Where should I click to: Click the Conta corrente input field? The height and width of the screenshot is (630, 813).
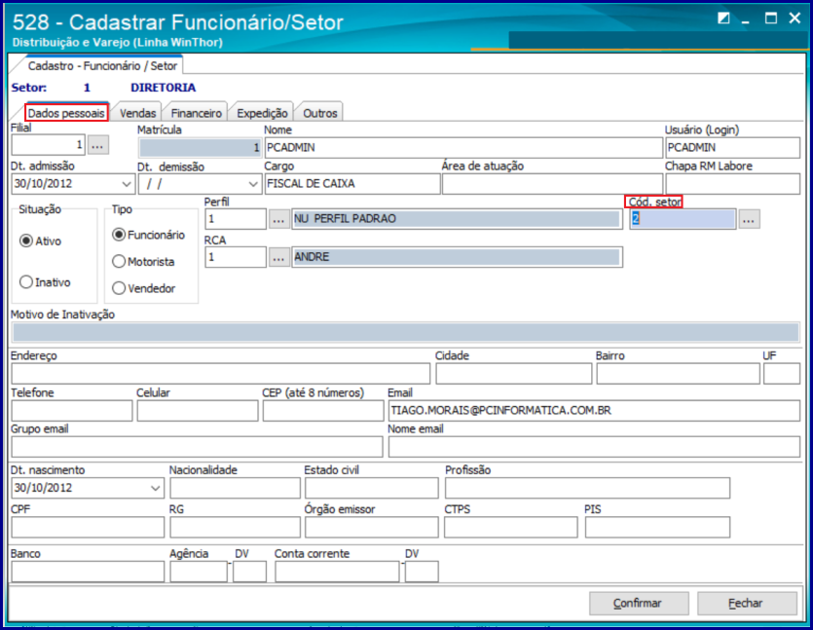337,572
